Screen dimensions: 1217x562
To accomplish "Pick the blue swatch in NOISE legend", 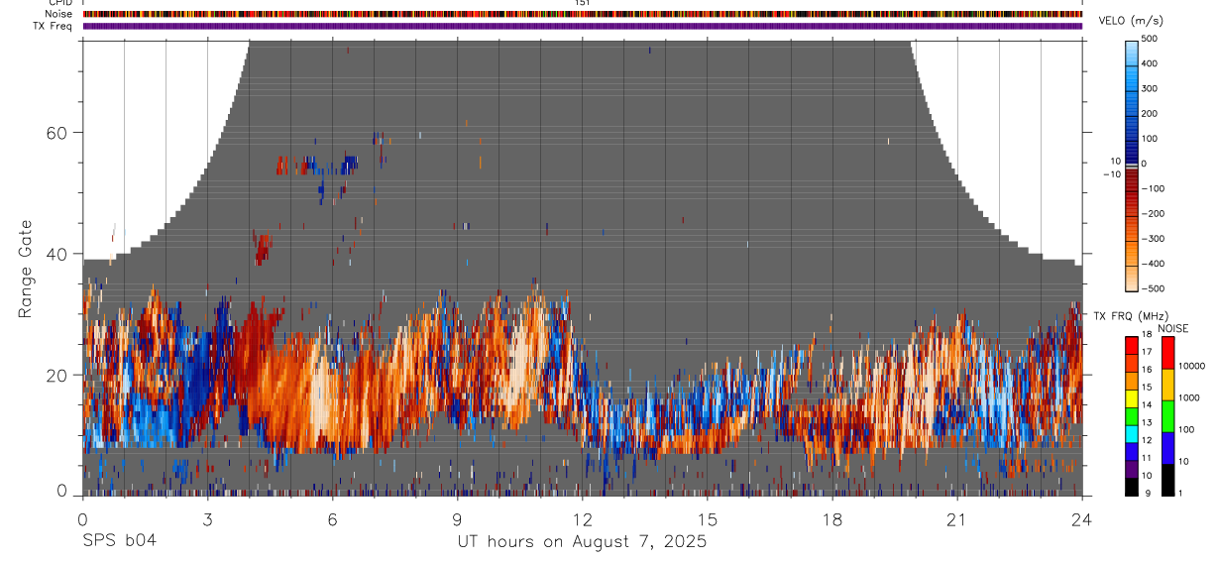I will (x=1168, y=448).
